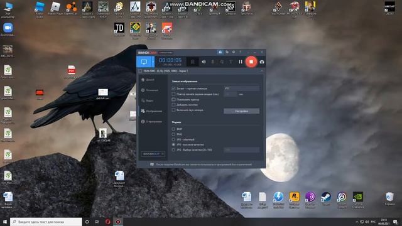Open the Recycle Bin desktop icon
Viewport: 402px width, 226px height.
[389, 199]
